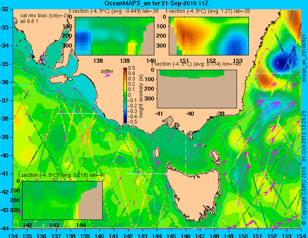Open the lon=146 temperature section inset
This screenshot has height=238, width=308.
197,89
